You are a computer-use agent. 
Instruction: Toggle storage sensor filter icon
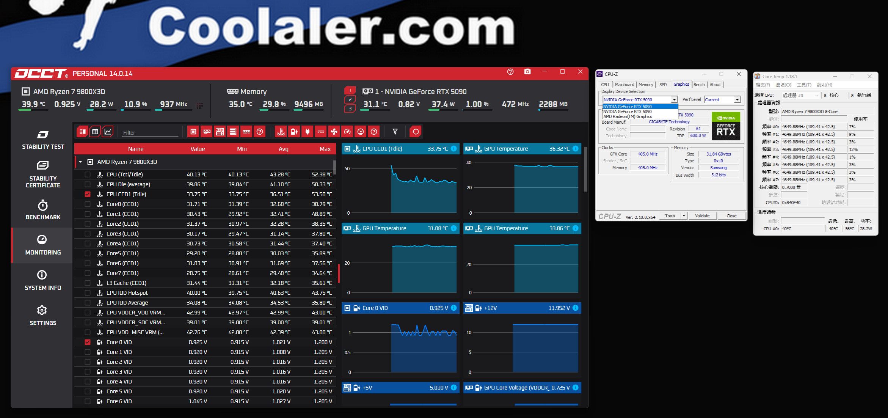233,132
